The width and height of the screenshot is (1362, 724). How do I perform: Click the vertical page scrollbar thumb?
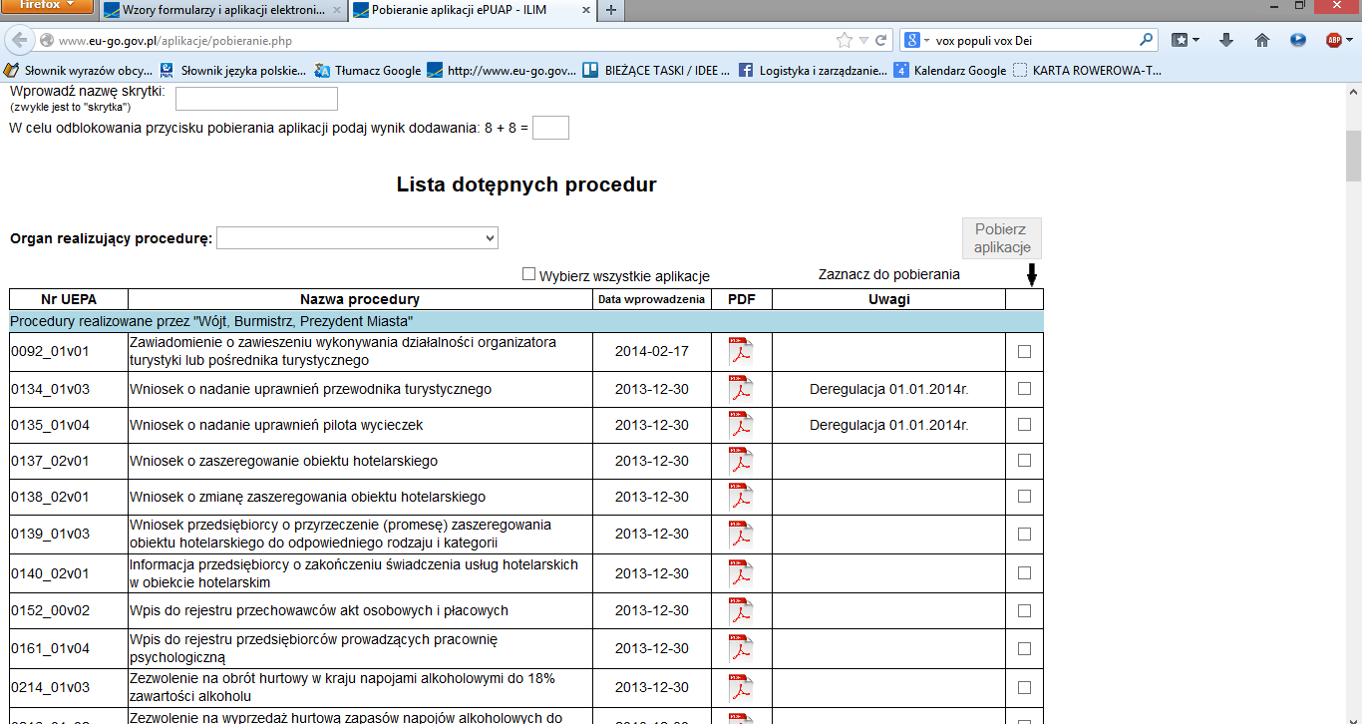1353,155
